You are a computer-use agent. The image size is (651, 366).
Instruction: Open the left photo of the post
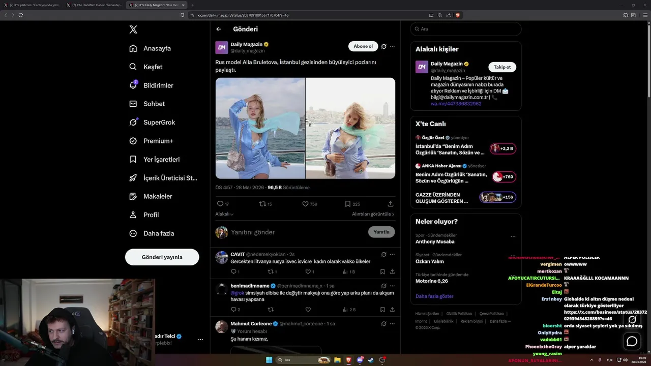click(260, 128)
